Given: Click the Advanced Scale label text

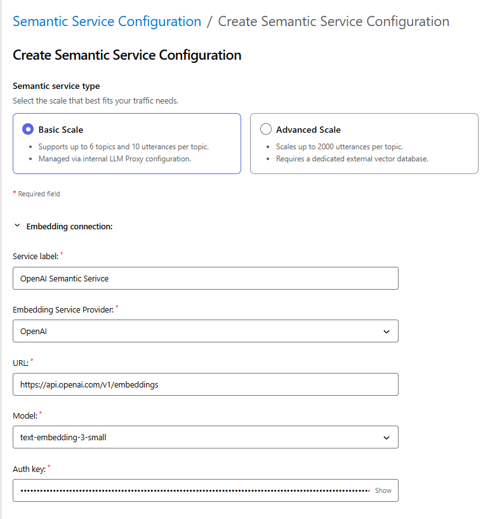Looking at the screenshot, I should pyautogui.click(x=308, y=130).
